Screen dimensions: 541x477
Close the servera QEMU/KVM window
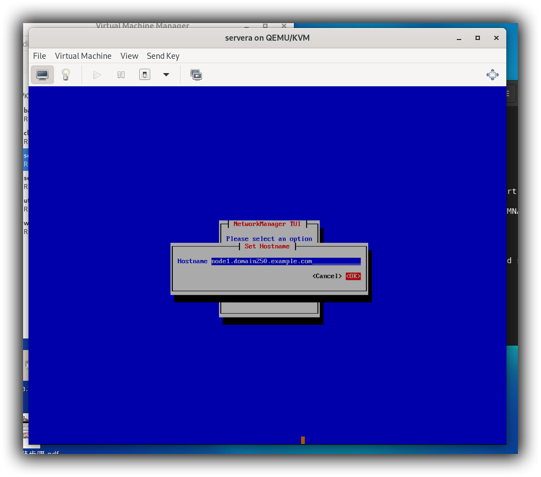click(496, 38)
